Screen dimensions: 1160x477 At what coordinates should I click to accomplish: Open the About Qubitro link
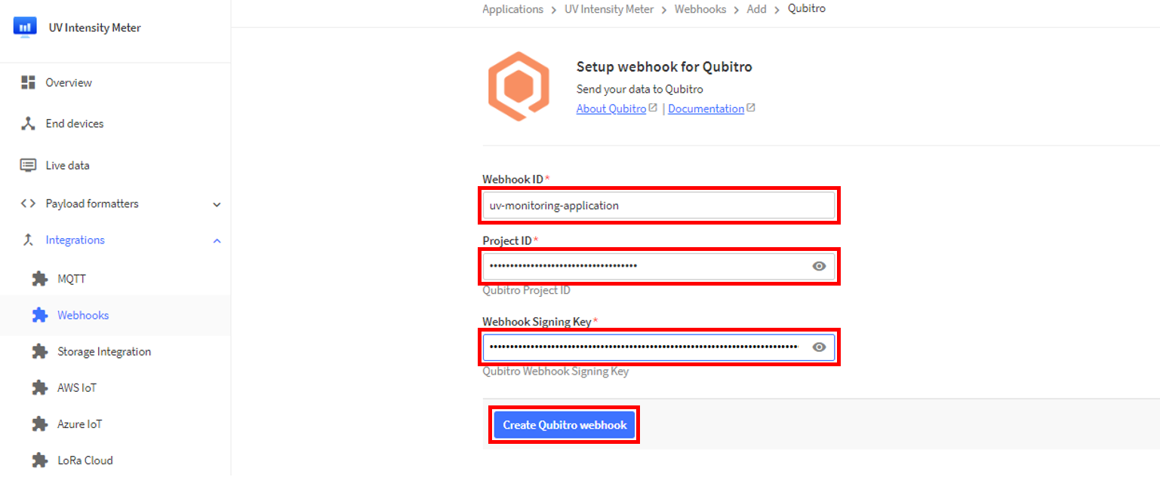[x=611, y=109]
